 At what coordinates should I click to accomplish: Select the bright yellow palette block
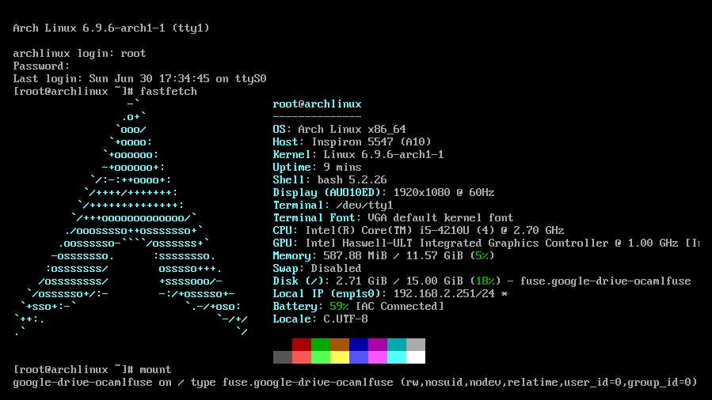[x=340, y=357]
